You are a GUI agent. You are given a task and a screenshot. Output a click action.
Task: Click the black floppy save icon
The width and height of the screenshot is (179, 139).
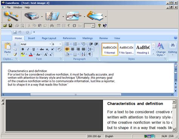(x=10, y=26)
